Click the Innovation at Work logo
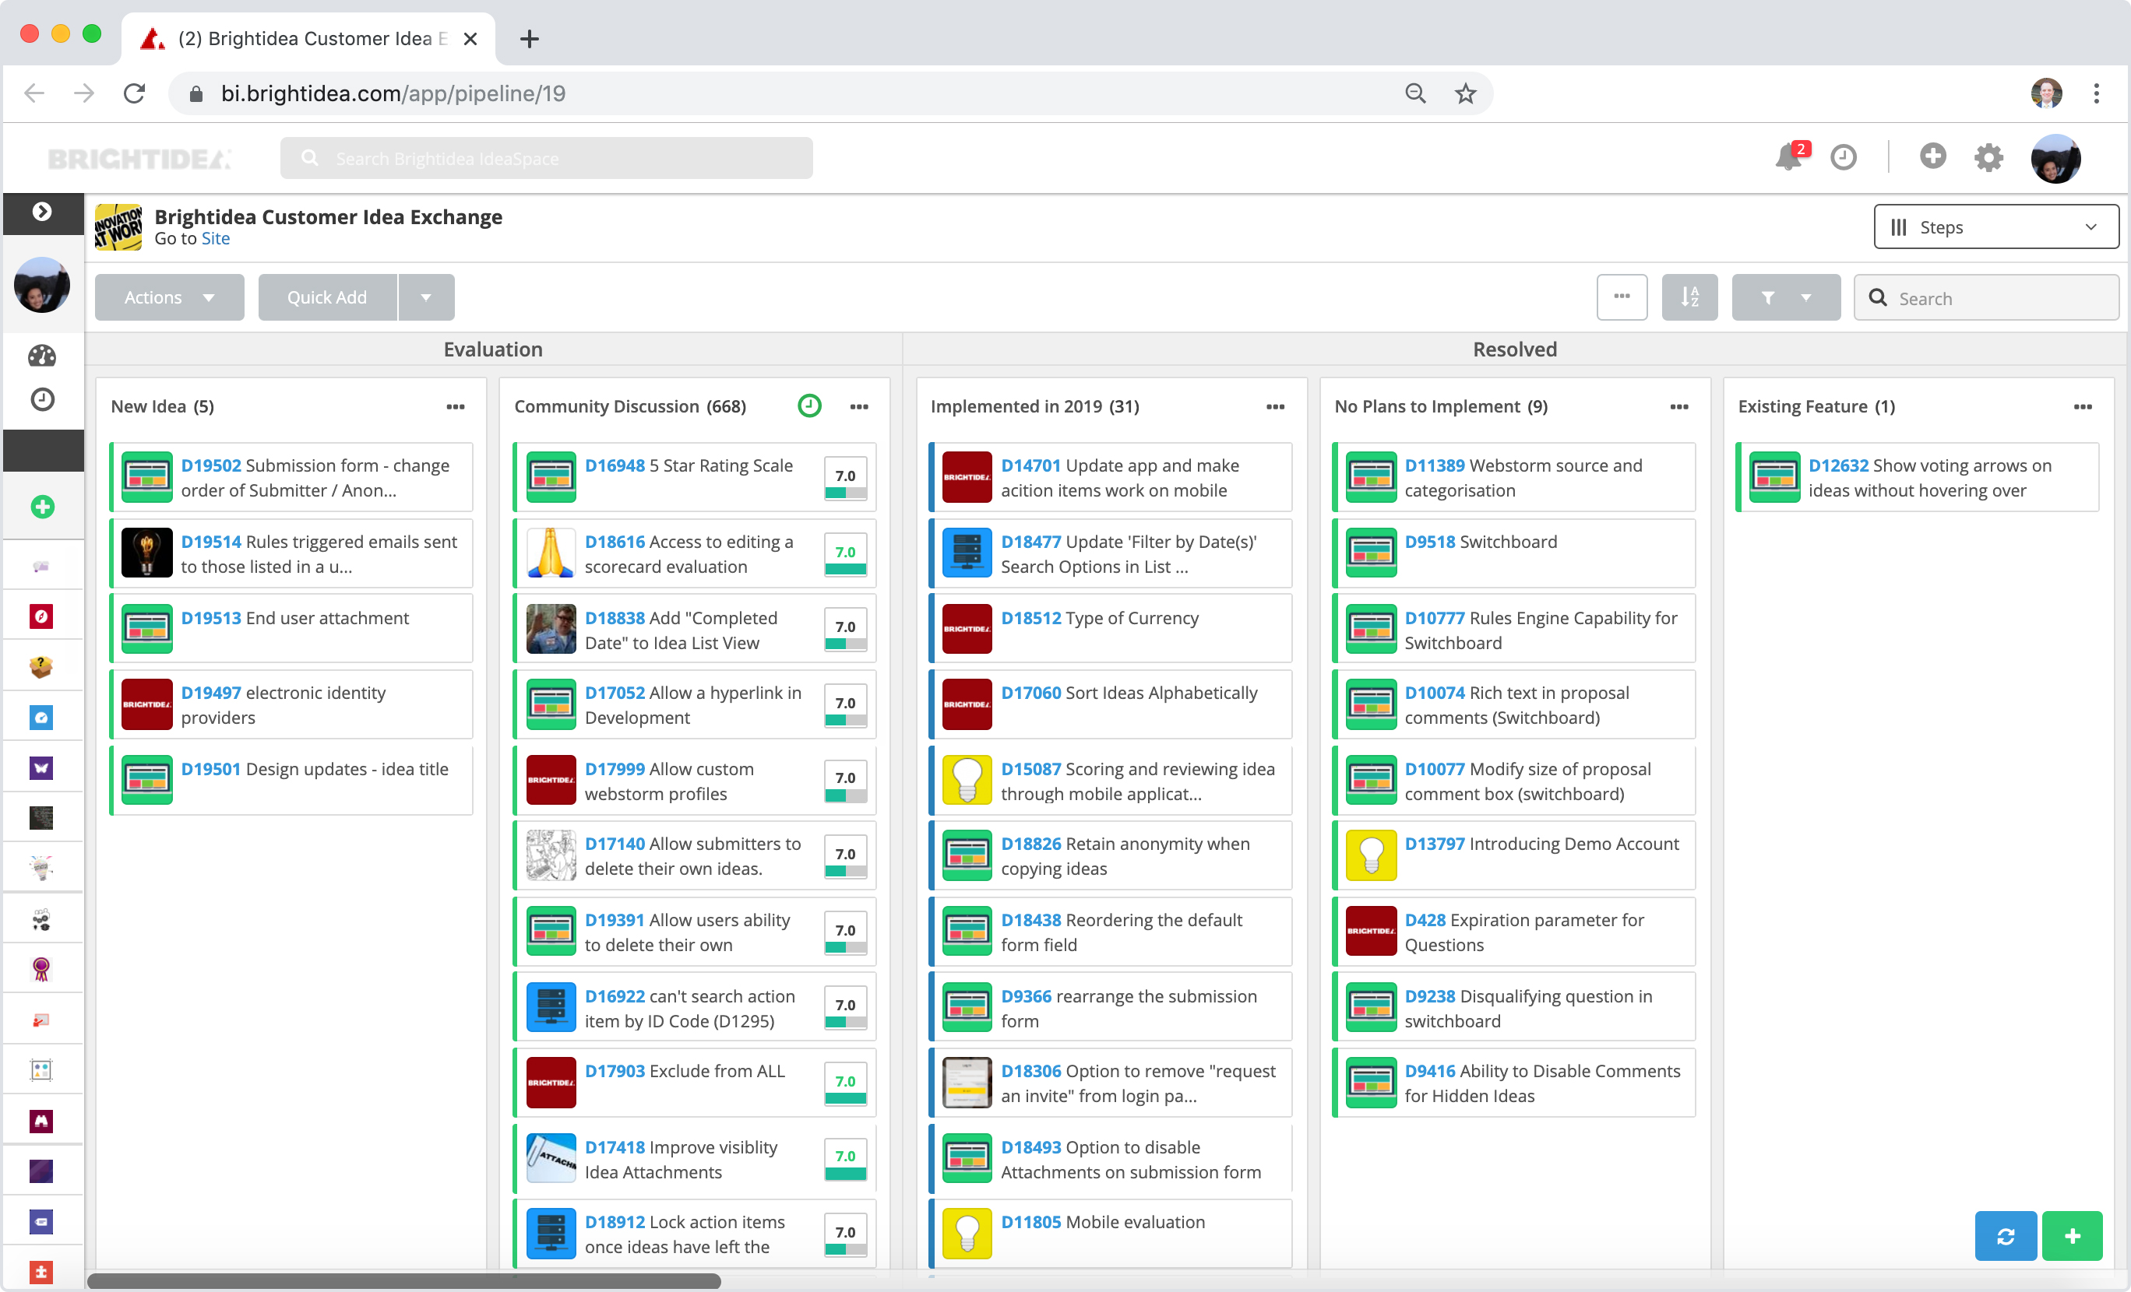The width and height of the screenshot is (2131, 1292). coord(118,227)
